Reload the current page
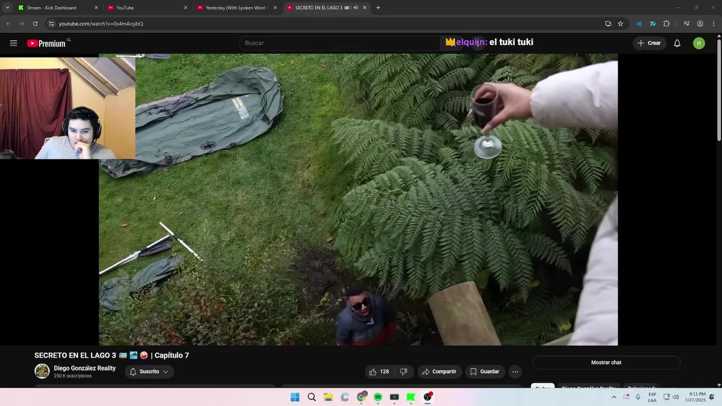 coord(35,24)
